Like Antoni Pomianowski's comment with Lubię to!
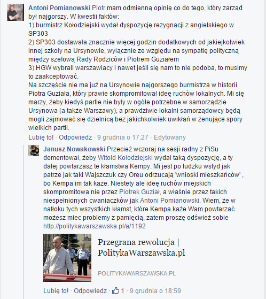This screenshot has height=299, width=266. [x=41, y=137]
